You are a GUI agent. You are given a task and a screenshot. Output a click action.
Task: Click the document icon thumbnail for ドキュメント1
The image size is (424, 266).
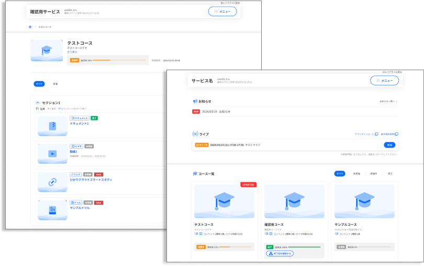pyautogui.click(x=52, y=126)
